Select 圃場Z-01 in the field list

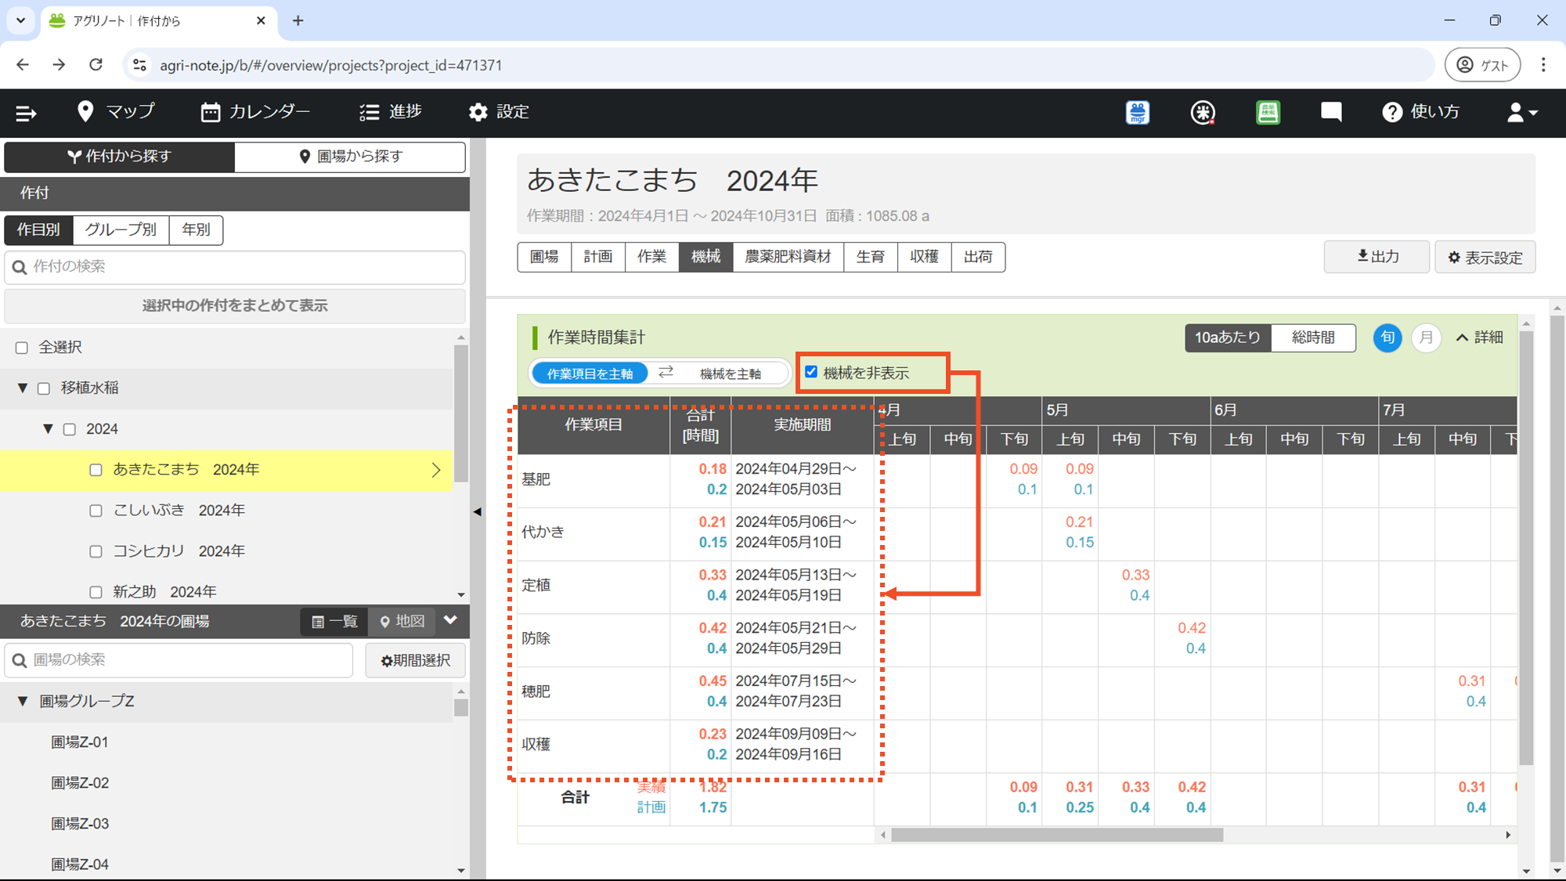pos(80,742)
